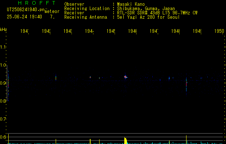226x144 pixels.
Task: Click the 'Receiving Antenna' label
Action: point(86,17)
